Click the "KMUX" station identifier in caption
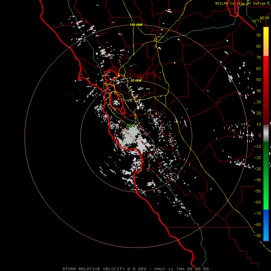 tap(160, 269)
